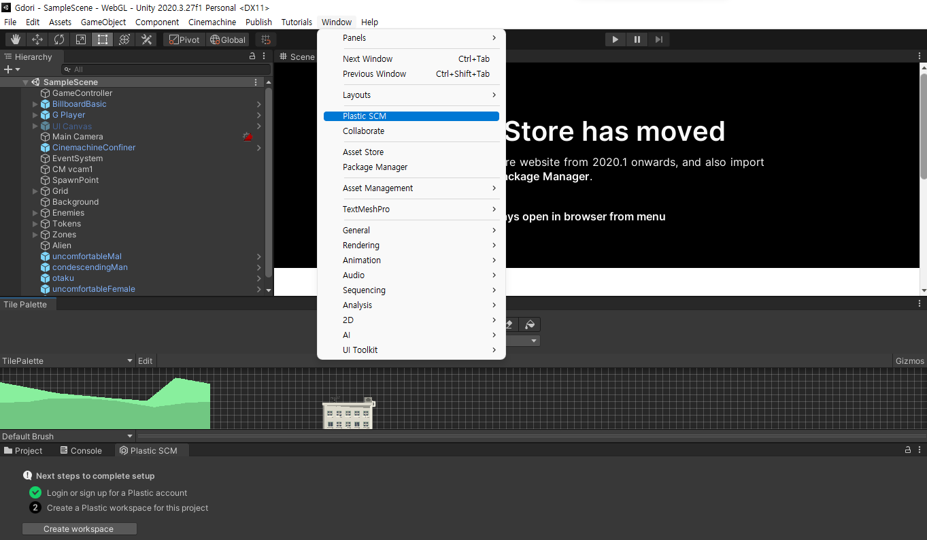Expand the Enemies group
The width and height of the screenshot is (927, 540).
coord(35,213)
